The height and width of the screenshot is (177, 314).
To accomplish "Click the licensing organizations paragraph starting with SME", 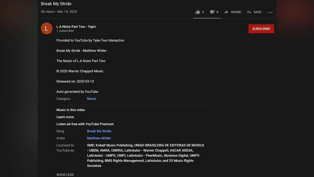I will click(146, 155).
